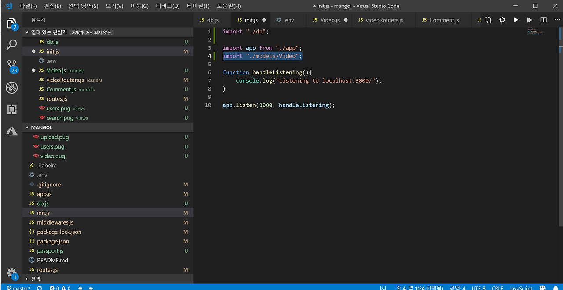Collapse the MANGOL folder section

(x=27, y=127)
